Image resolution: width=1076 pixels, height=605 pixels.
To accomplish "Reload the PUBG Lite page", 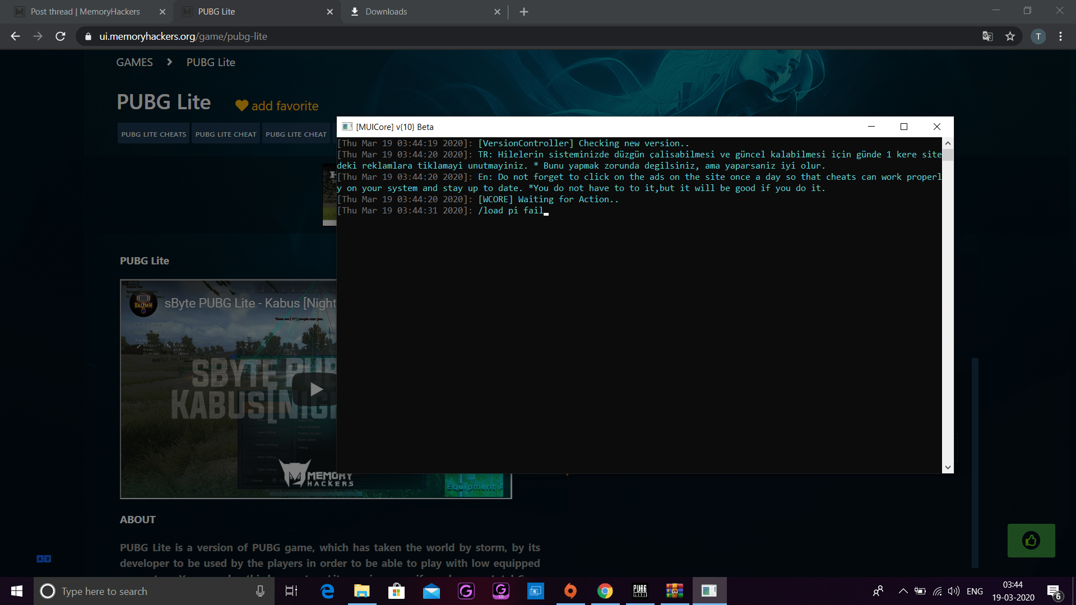I will 61,36.
